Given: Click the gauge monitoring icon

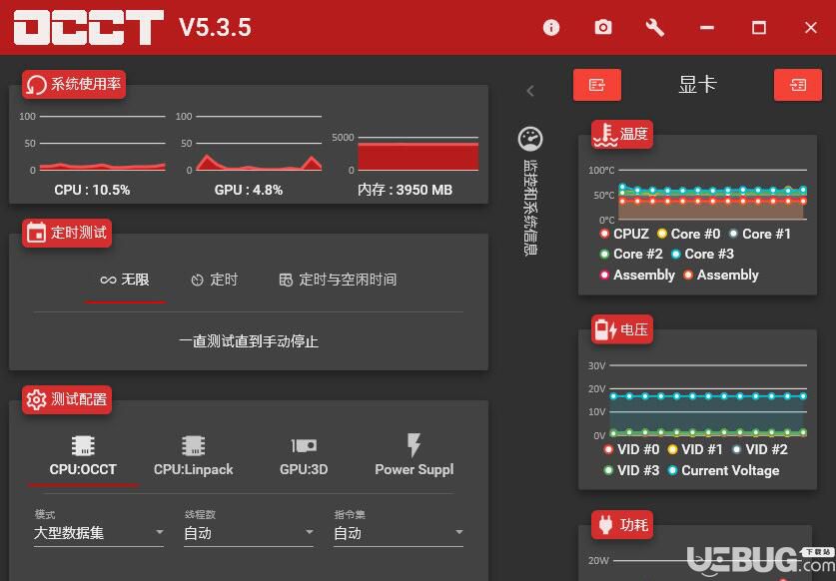Looking at the screenshot, I should [530, 139].
